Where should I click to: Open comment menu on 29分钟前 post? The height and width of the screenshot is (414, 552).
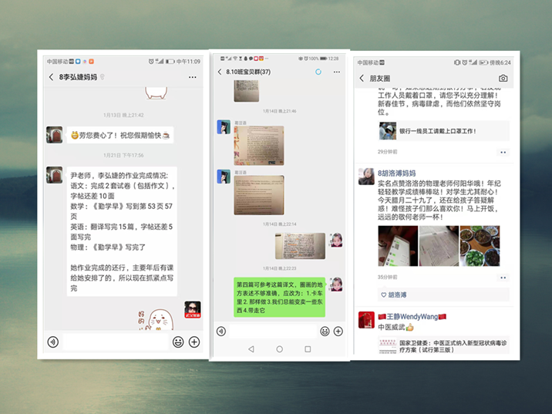click(x=503, y=153)
